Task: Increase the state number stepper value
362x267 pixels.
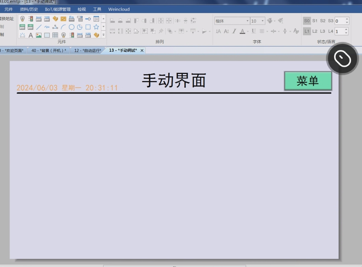Action: click(x=347, y=19)
